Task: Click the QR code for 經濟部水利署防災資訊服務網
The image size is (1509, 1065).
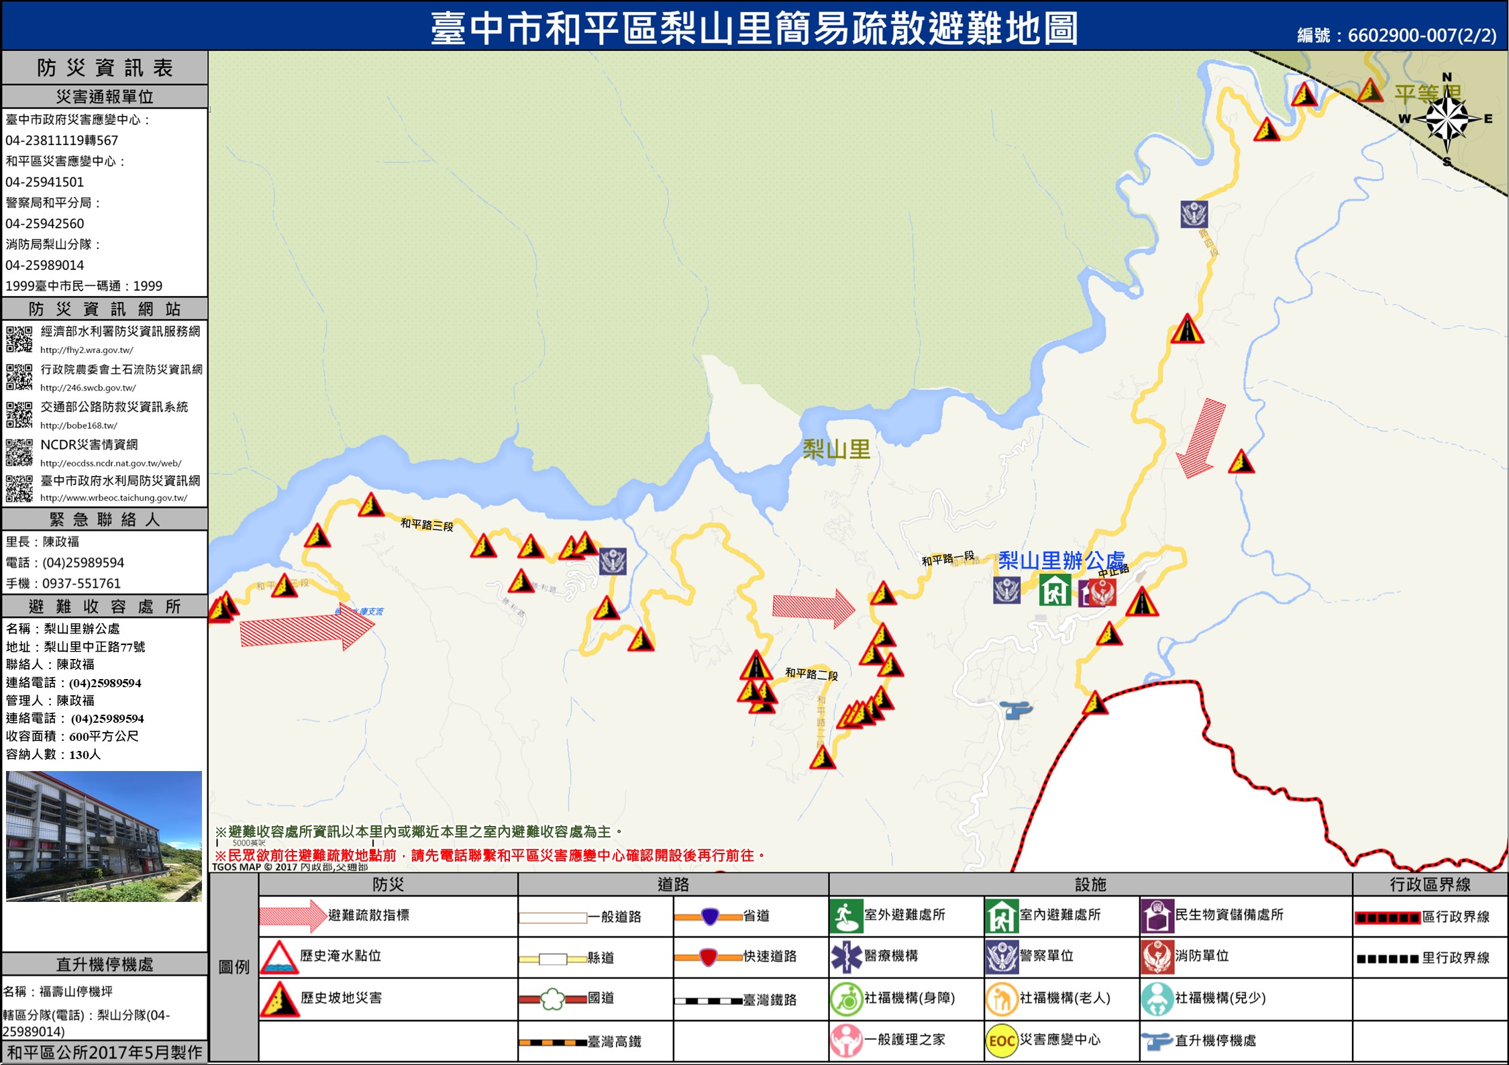Action: (19, 339)
